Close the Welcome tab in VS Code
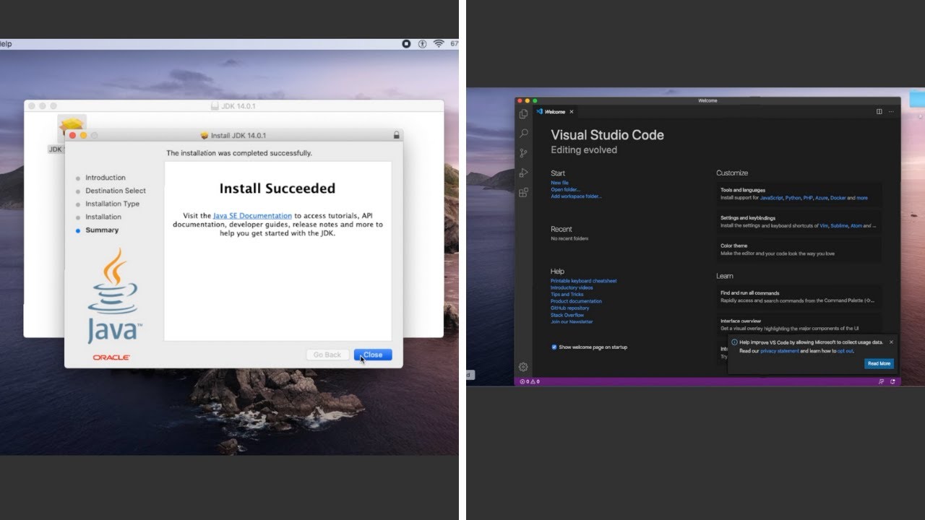925x520 pixels. point(571,112)
